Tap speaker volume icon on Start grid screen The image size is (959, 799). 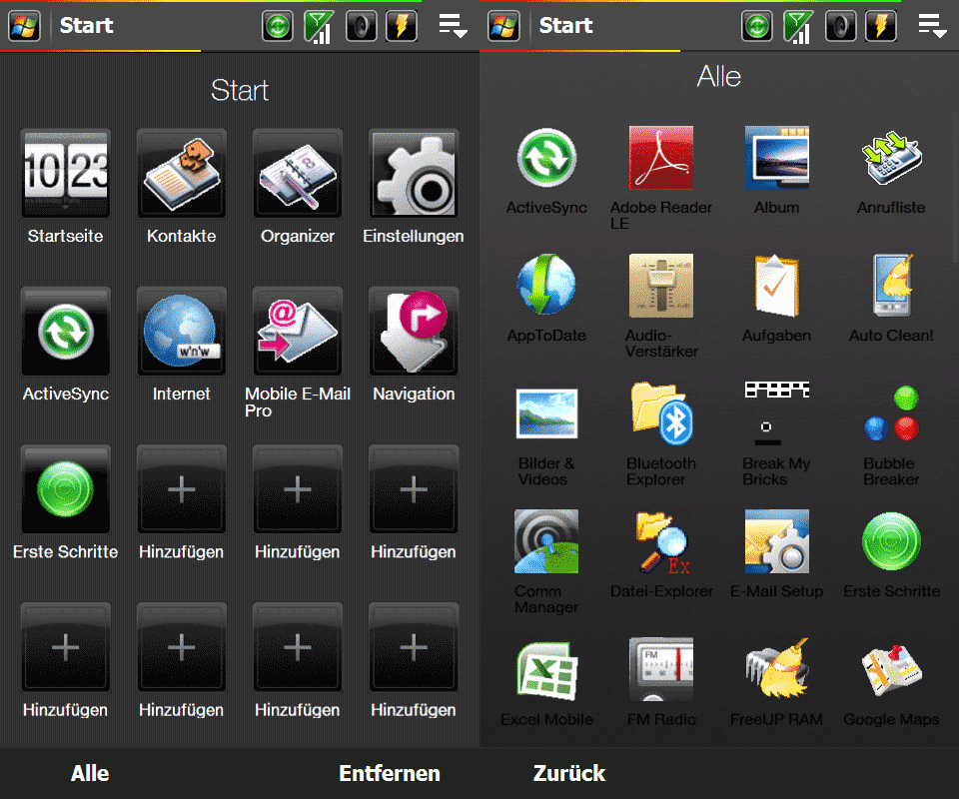361,26
